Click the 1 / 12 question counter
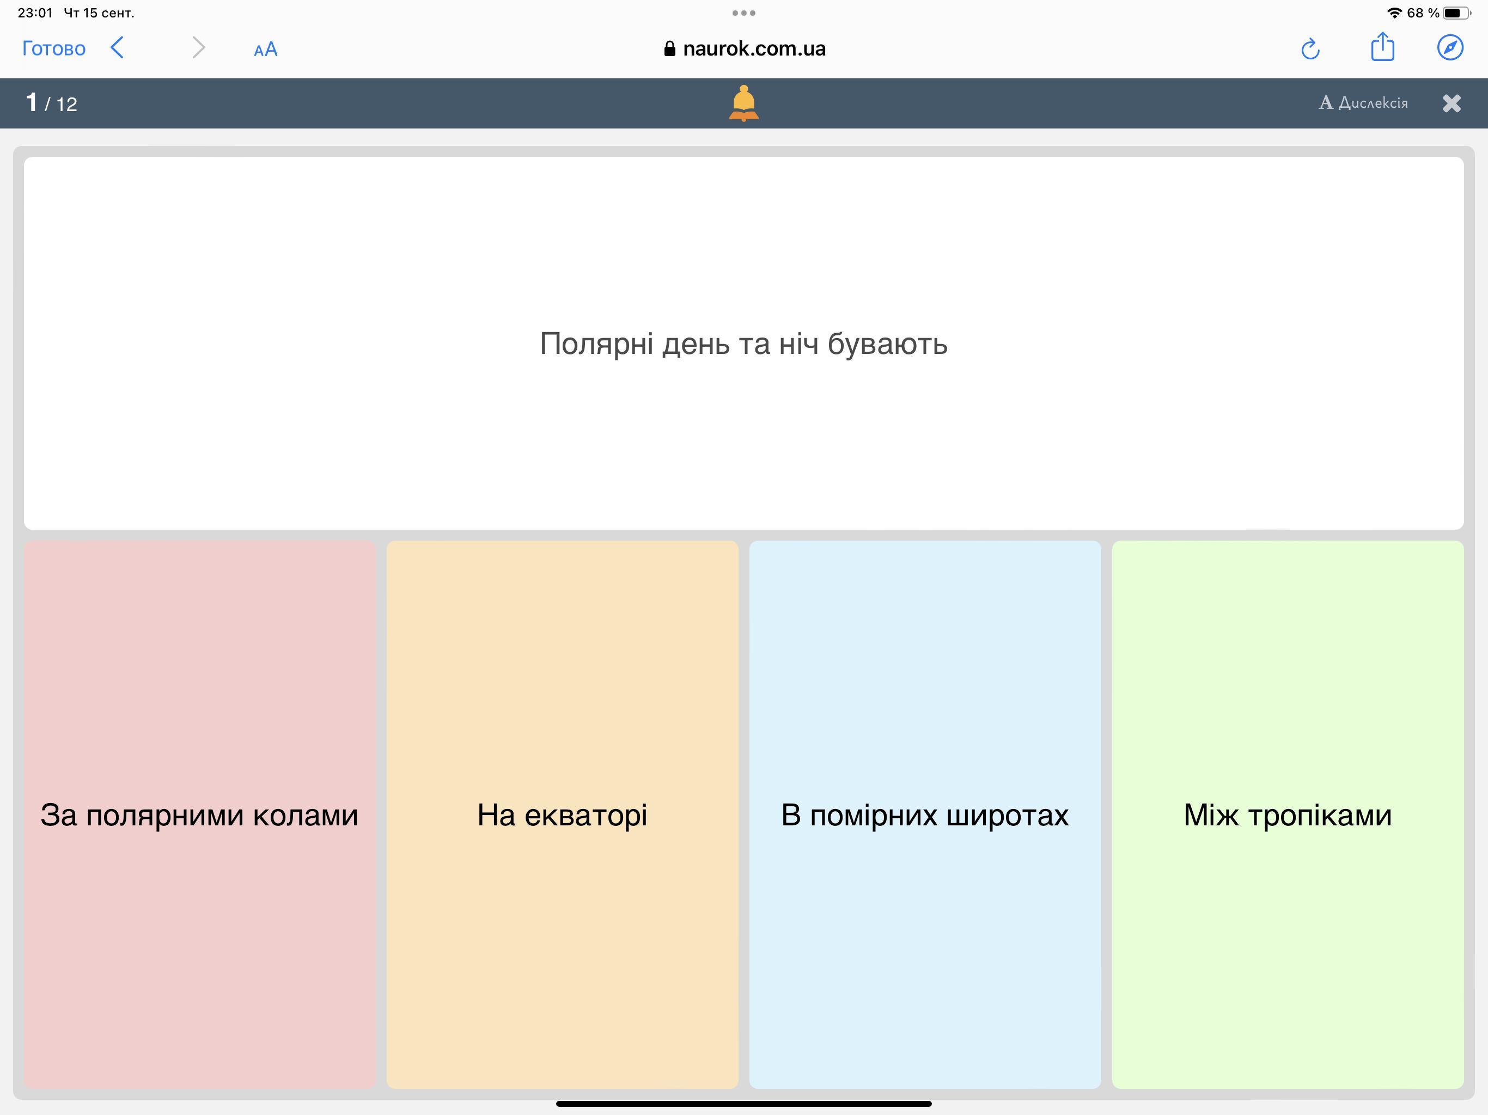 point(52,103)
